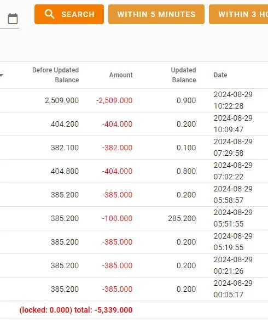
Task: Open the calendar date picker icon
Action: tap(13, 19)
